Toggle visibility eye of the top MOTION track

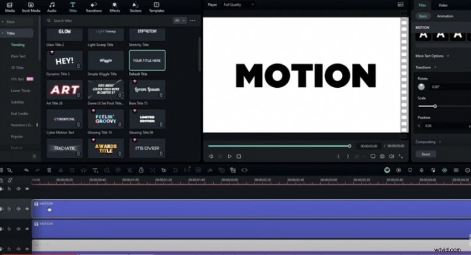point(26,208)
